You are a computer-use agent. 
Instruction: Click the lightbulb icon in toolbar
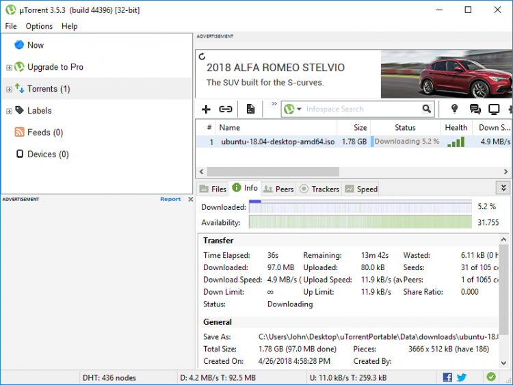pyautogui.click(x=453, y=109)
